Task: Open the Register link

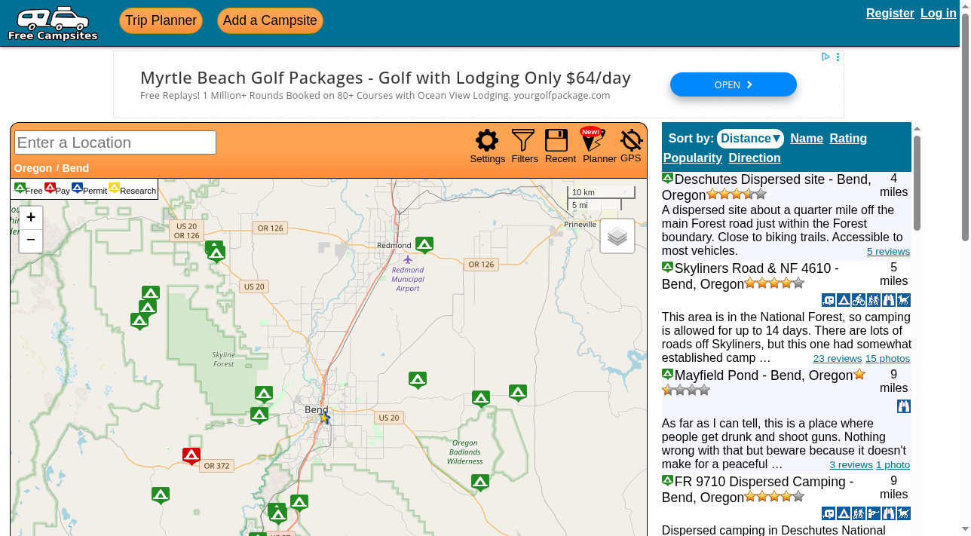Action: point(890,13)
